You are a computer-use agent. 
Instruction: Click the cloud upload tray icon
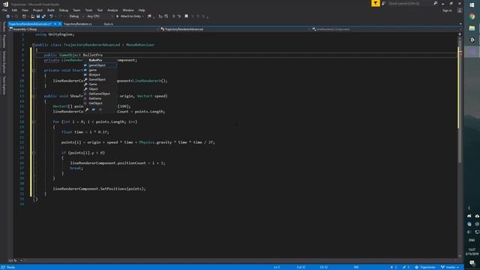(x=477, y=216)
